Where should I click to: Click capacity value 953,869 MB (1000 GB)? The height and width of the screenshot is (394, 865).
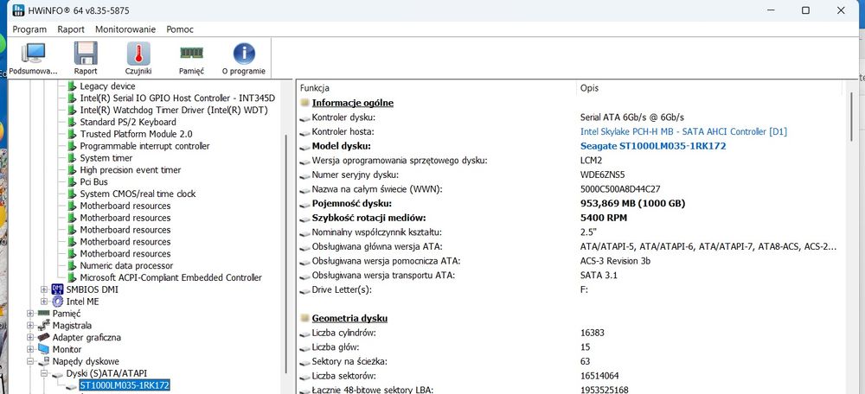(x=633, y=203)
